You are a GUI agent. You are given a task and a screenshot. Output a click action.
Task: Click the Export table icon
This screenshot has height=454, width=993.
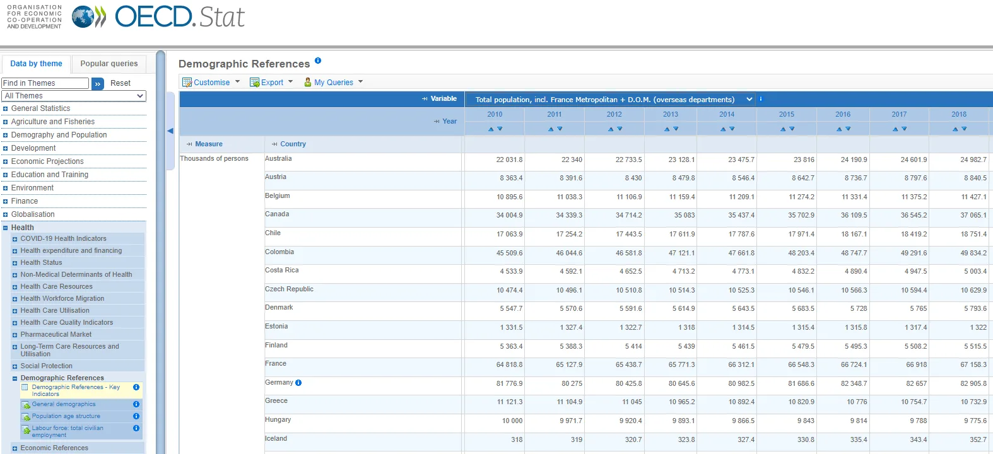click(255, 83)
